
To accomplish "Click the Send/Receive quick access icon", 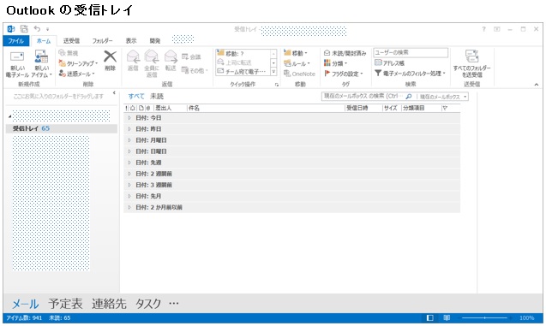I will (24, 29).
